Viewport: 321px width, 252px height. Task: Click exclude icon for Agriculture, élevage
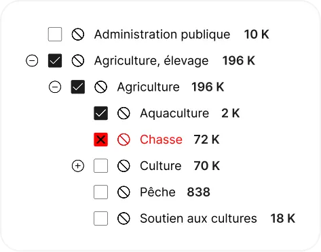pos(78,61)
